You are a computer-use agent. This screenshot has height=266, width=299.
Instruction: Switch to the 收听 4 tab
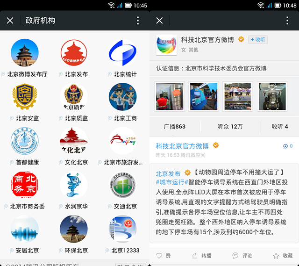280,127
